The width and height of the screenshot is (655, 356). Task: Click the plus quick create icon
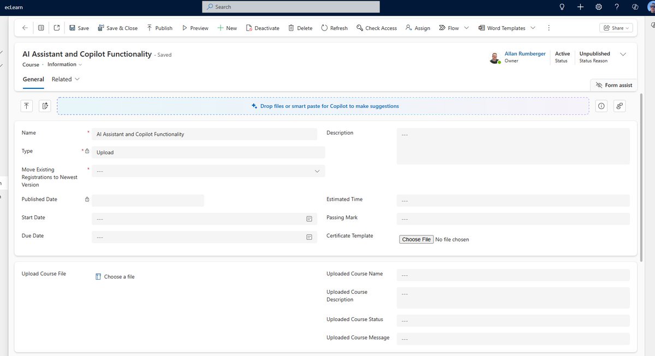tap(580, 7)
